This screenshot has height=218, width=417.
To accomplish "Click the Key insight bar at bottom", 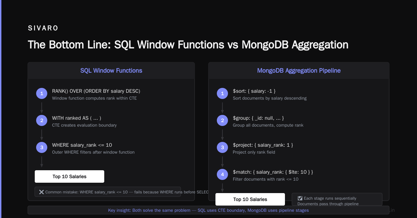I will click(x=208, y=210).
